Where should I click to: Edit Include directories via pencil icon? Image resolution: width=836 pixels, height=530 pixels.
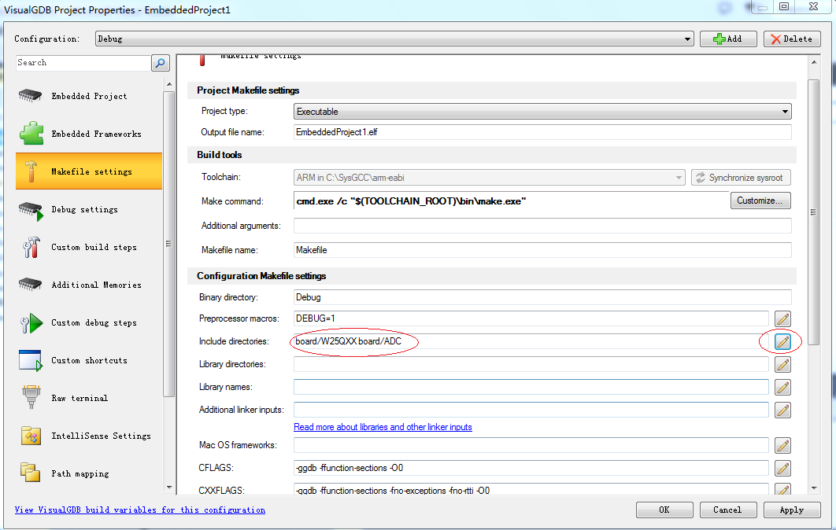(782, 341)
